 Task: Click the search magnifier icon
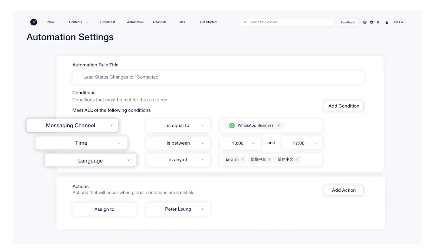[x=245, y=22]
